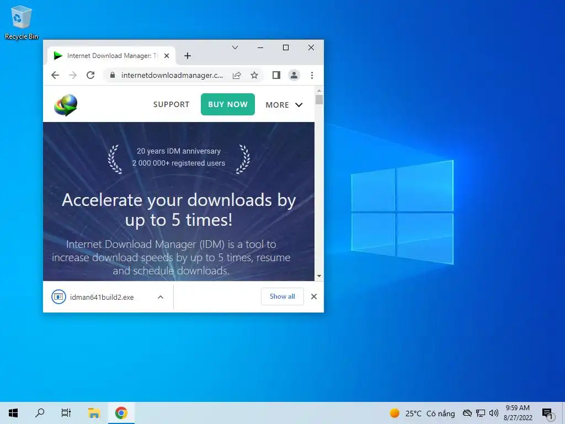Click the scroll down arrow
The height and width of the screenshot is (424, 565).
[x=319, y=276]
